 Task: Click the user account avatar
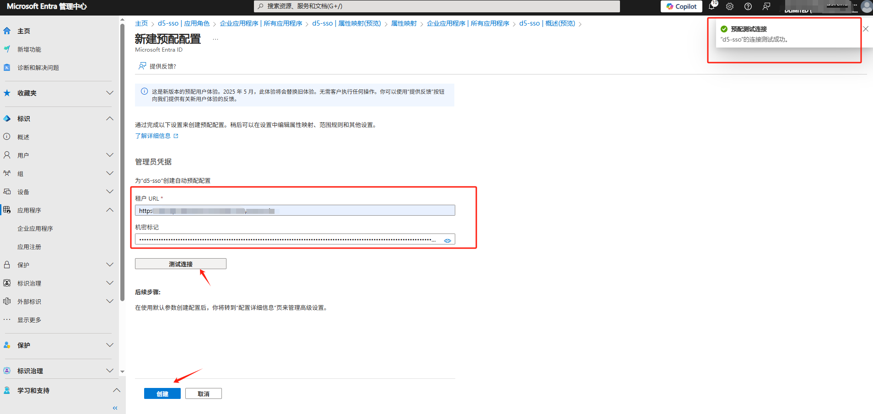tap(866, 6)
